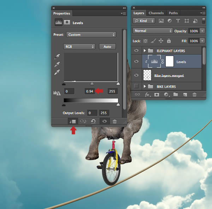Open the Properties panel flyout menu
This screenshot has width=212, height=209.
click(x=123, y=13)
